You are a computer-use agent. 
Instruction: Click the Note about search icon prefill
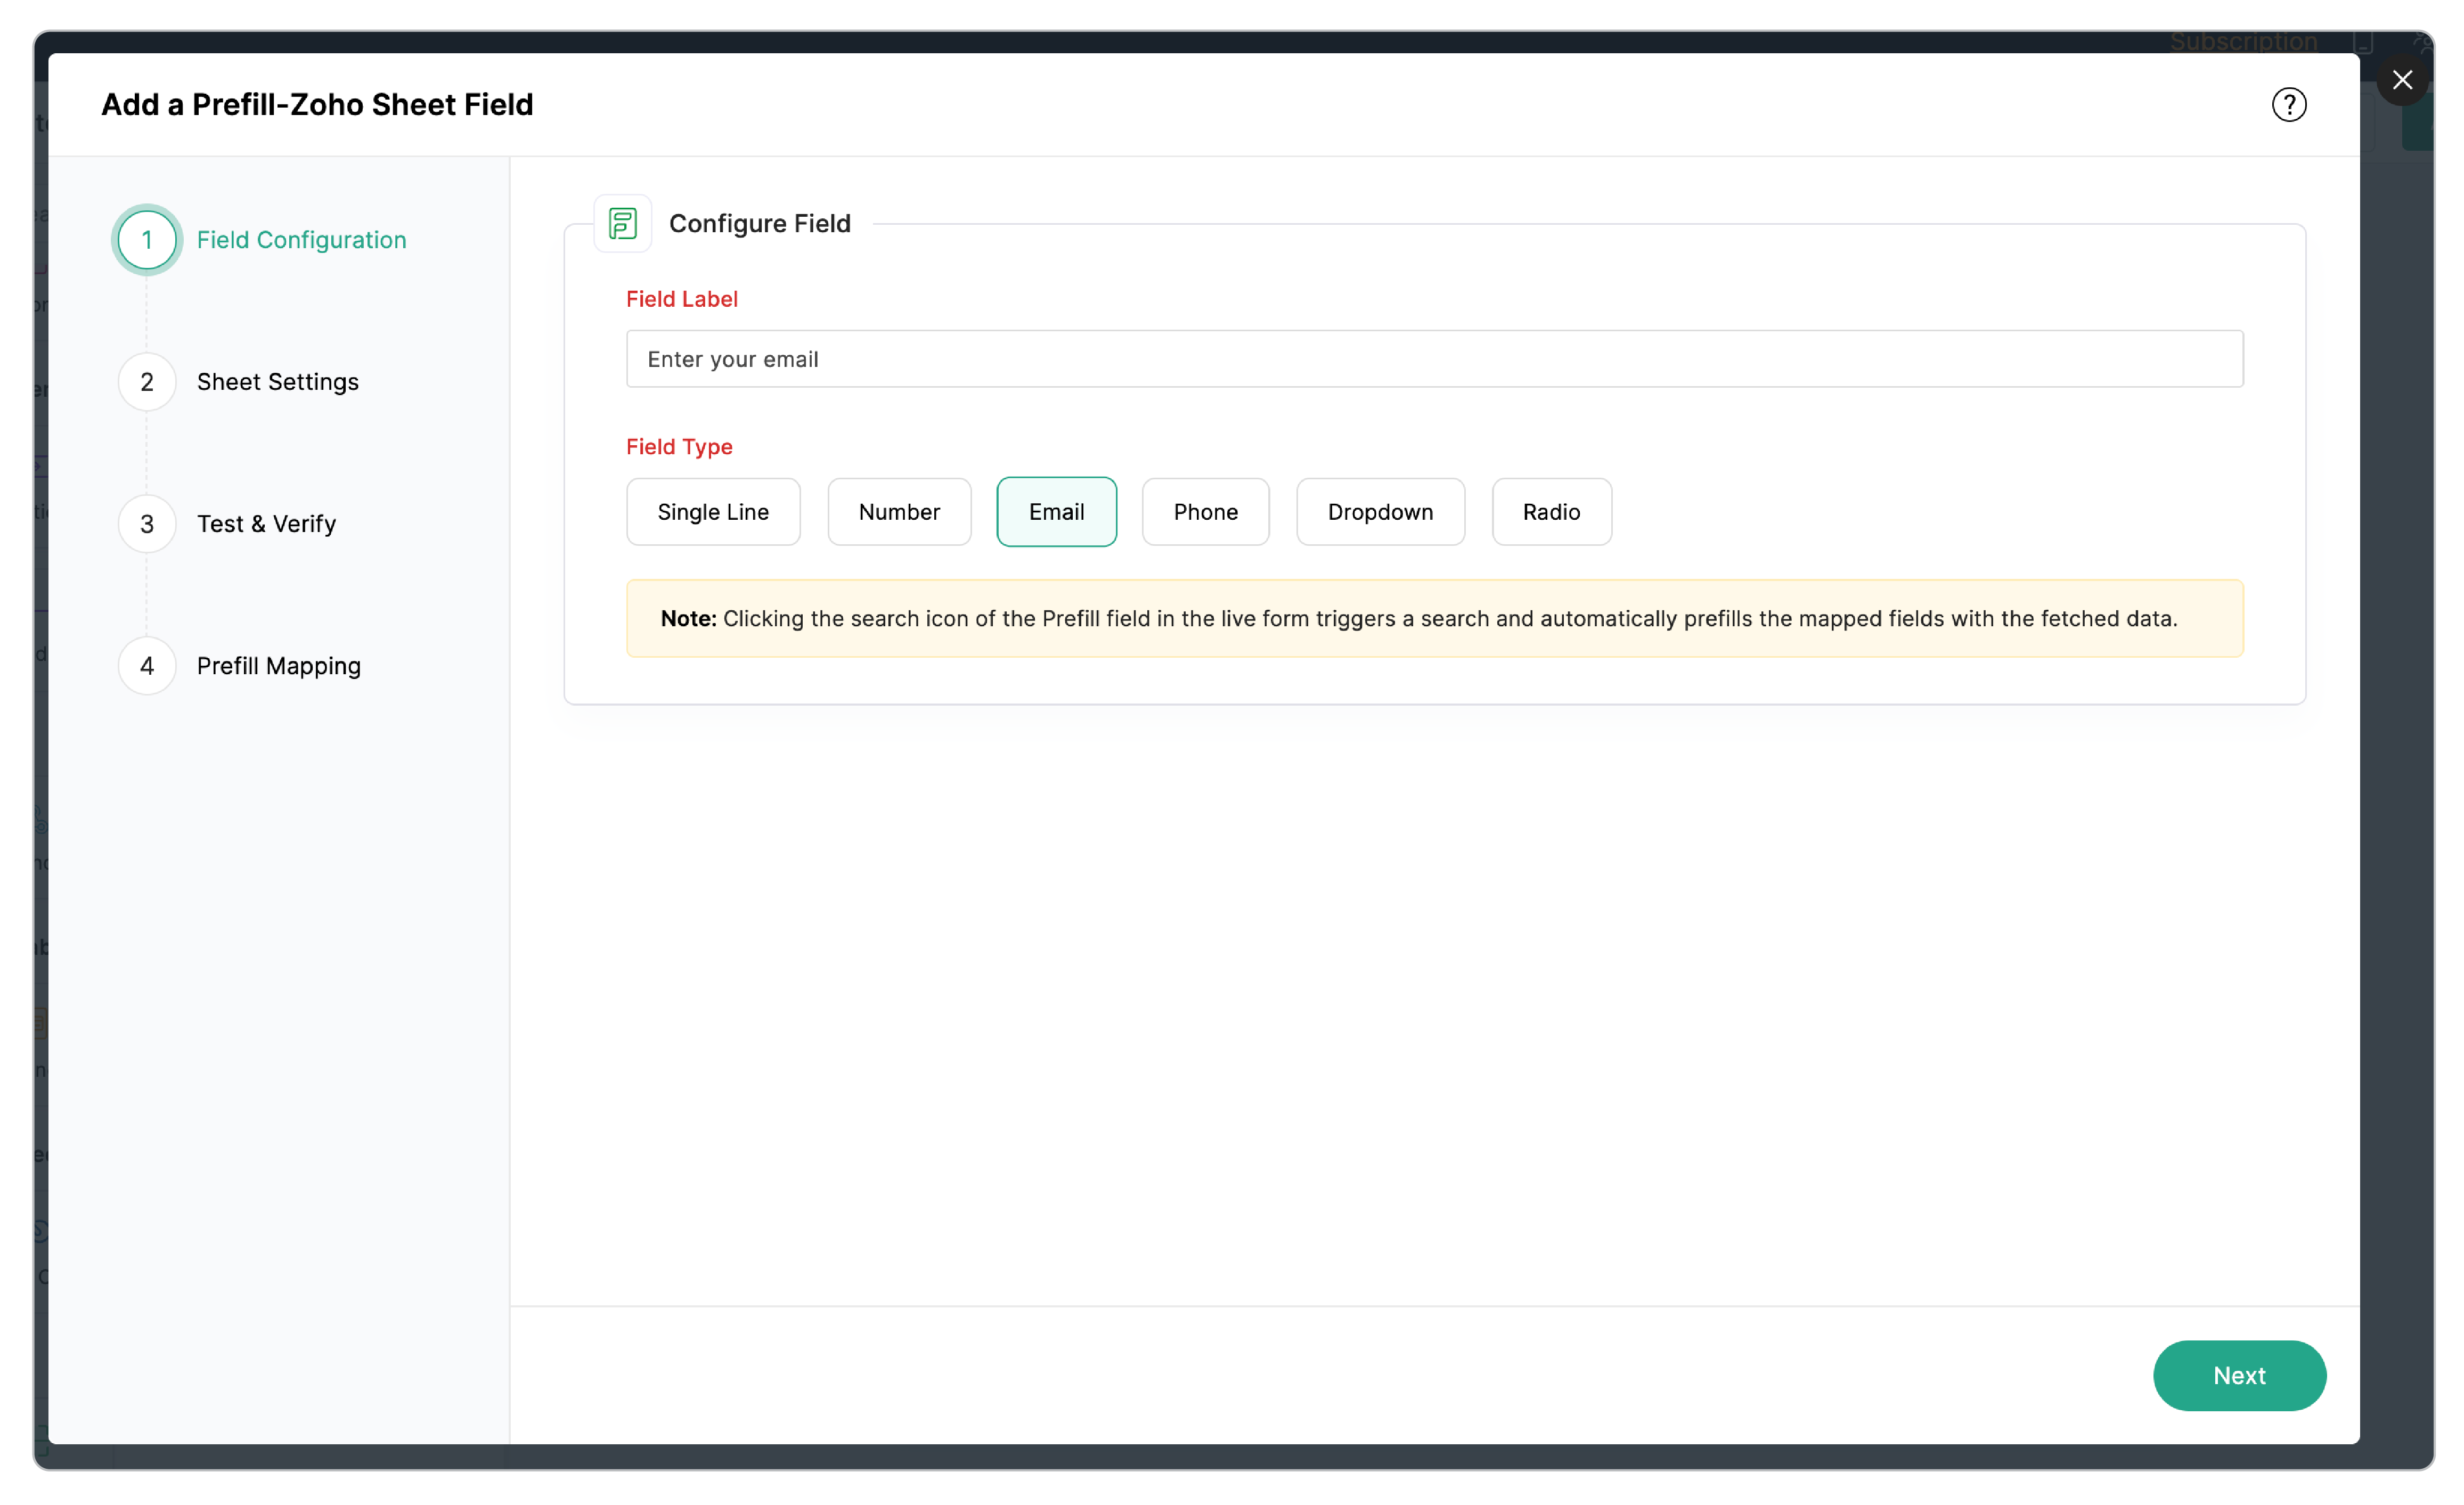[1434, 618]
